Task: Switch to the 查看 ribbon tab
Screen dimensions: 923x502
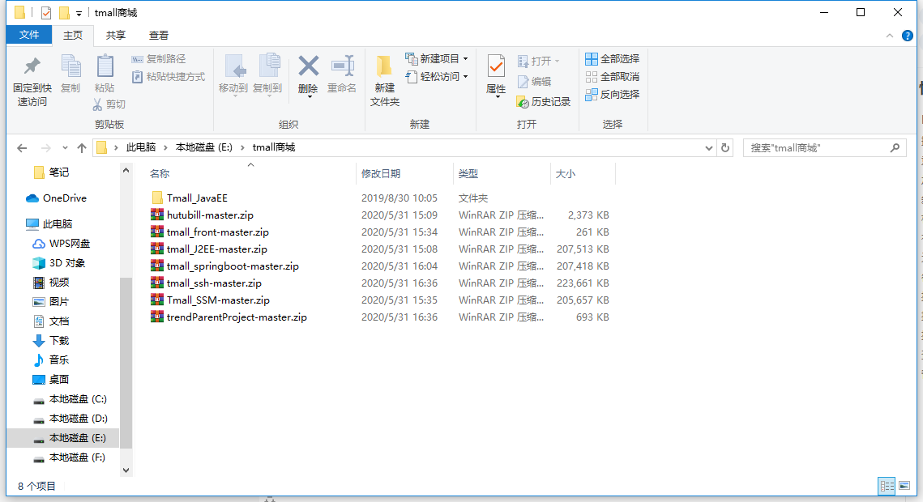Action: tap(157, 35)
